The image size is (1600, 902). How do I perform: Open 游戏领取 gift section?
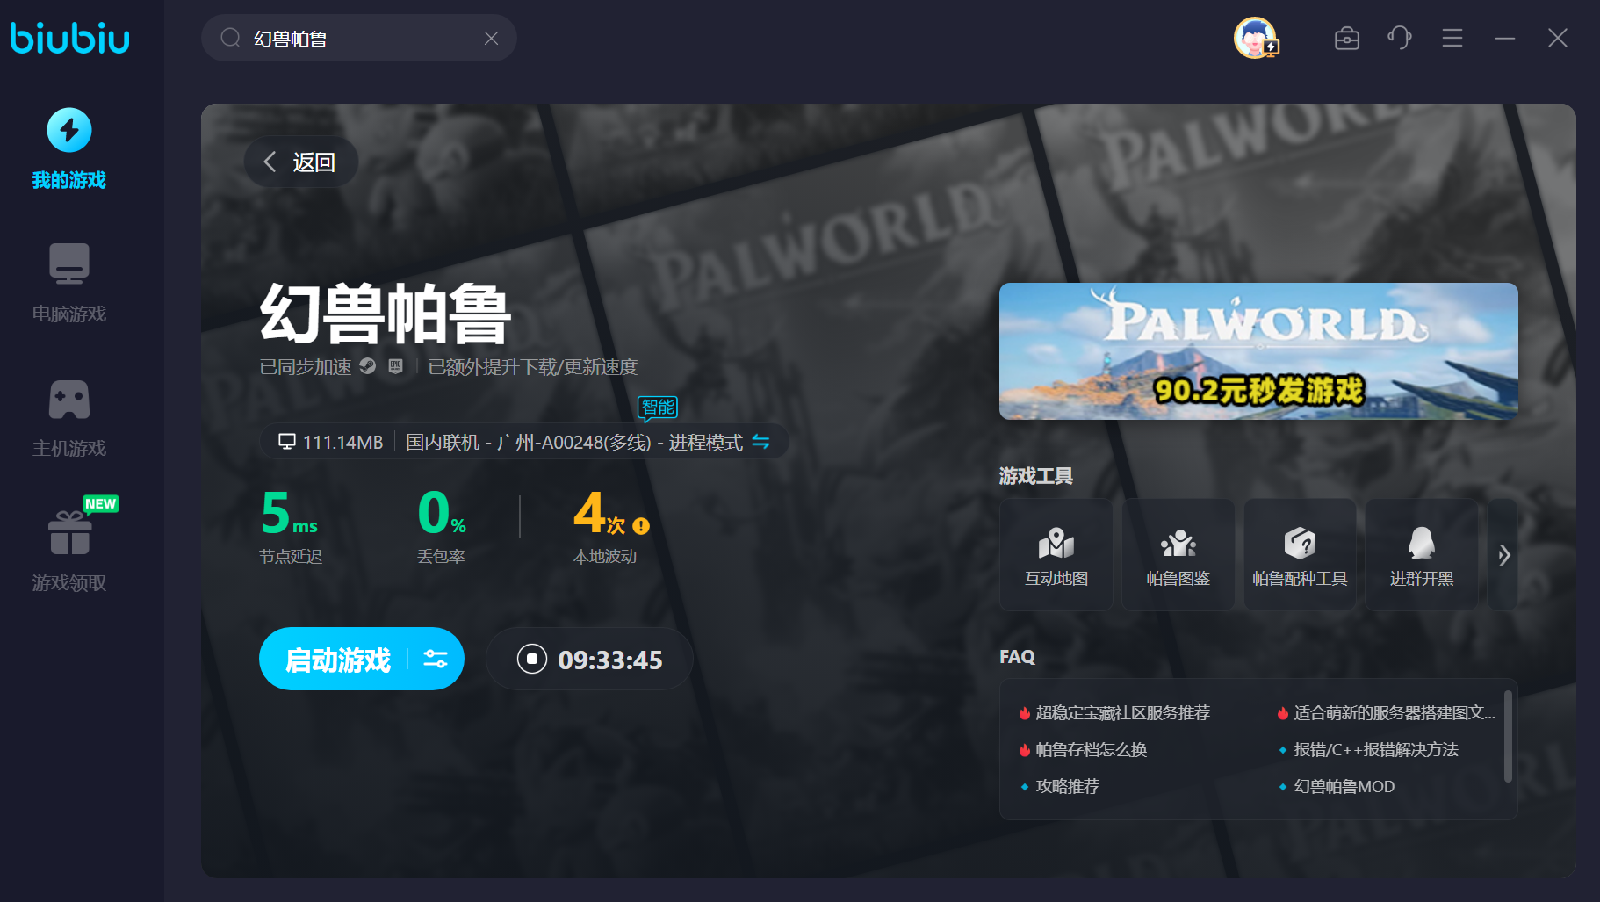[69, 550]
